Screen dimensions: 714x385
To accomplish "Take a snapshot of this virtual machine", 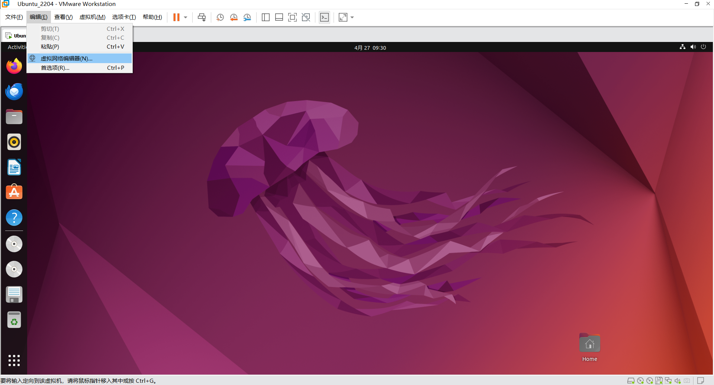I will point(220,17).
